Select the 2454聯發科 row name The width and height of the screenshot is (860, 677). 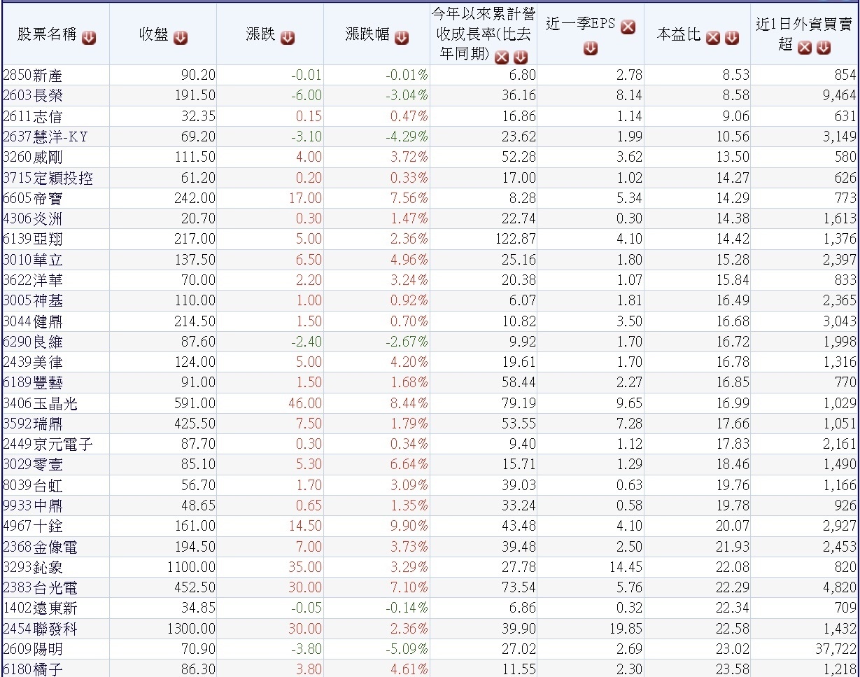coord(40,629)
